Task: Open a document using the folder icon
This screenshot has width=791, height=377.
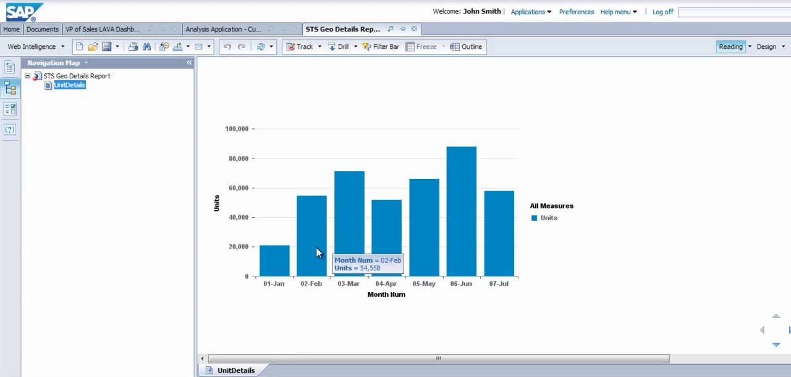Action: pos(93,46)
